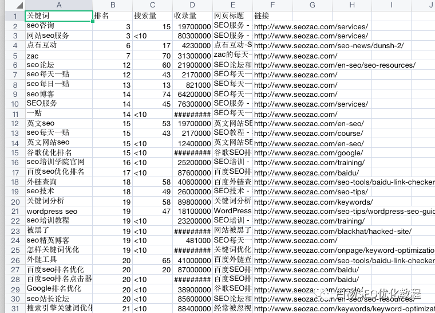
Task: Select the 点石互动 keyword cell
Action: pos(59,45)
